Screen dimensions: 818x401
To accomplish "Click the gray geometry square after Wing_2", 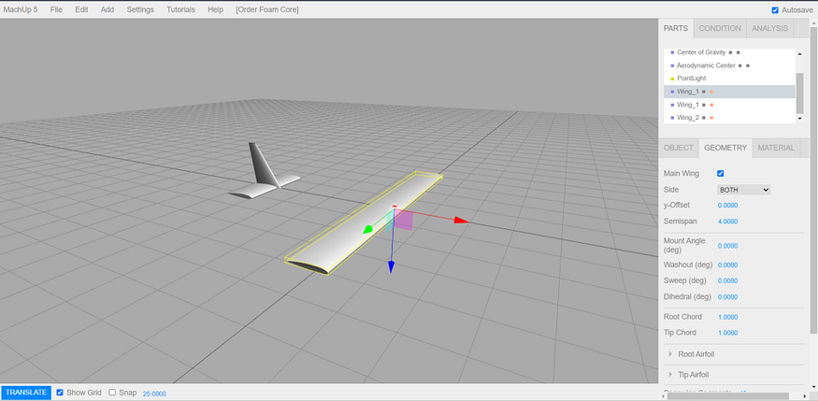I will tap(704, 118).
